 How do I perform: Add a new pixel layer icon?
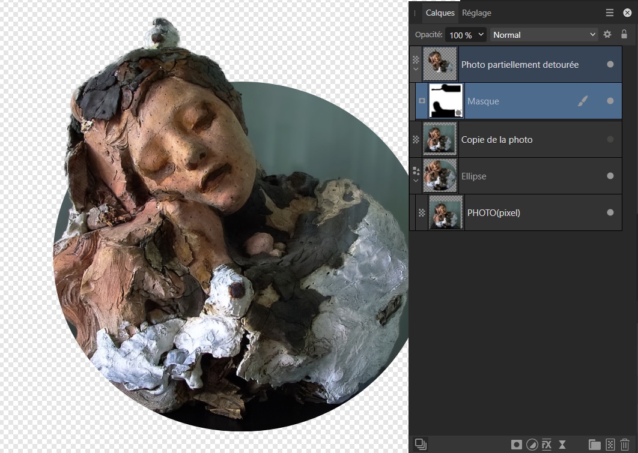pyautogui.click(x=610, y=445)
